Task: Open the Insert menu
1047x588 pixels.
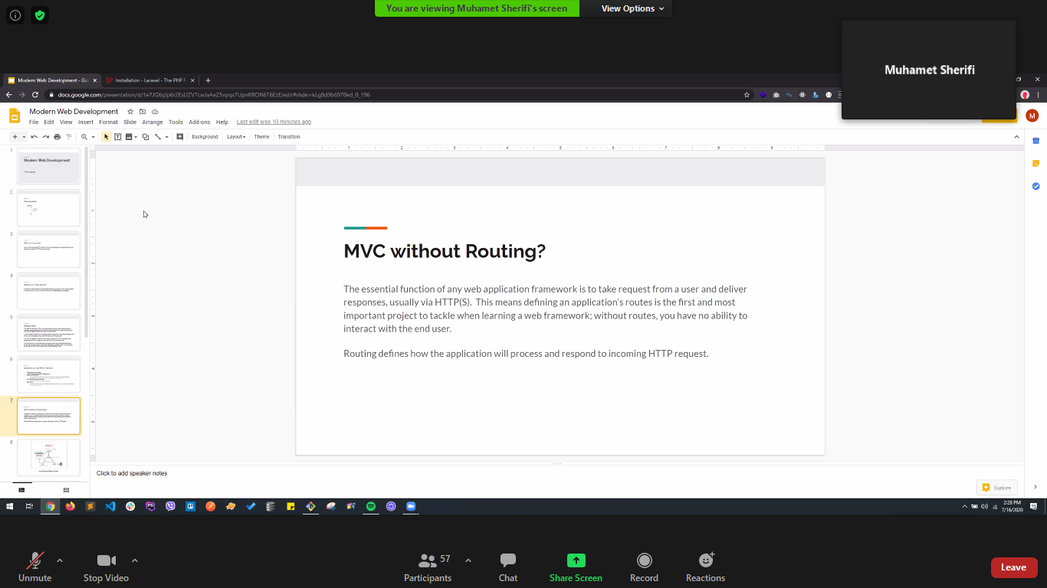Action: point(85,122)
